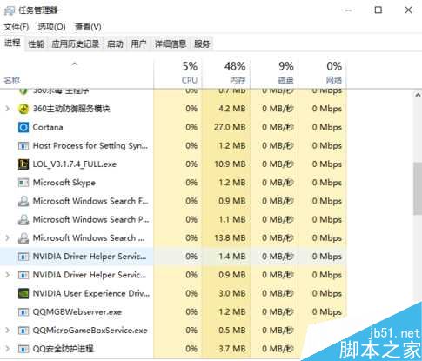Switch to the 进程 tab
The width and height of the screenshot is (422, 361).
click(12, 43)
